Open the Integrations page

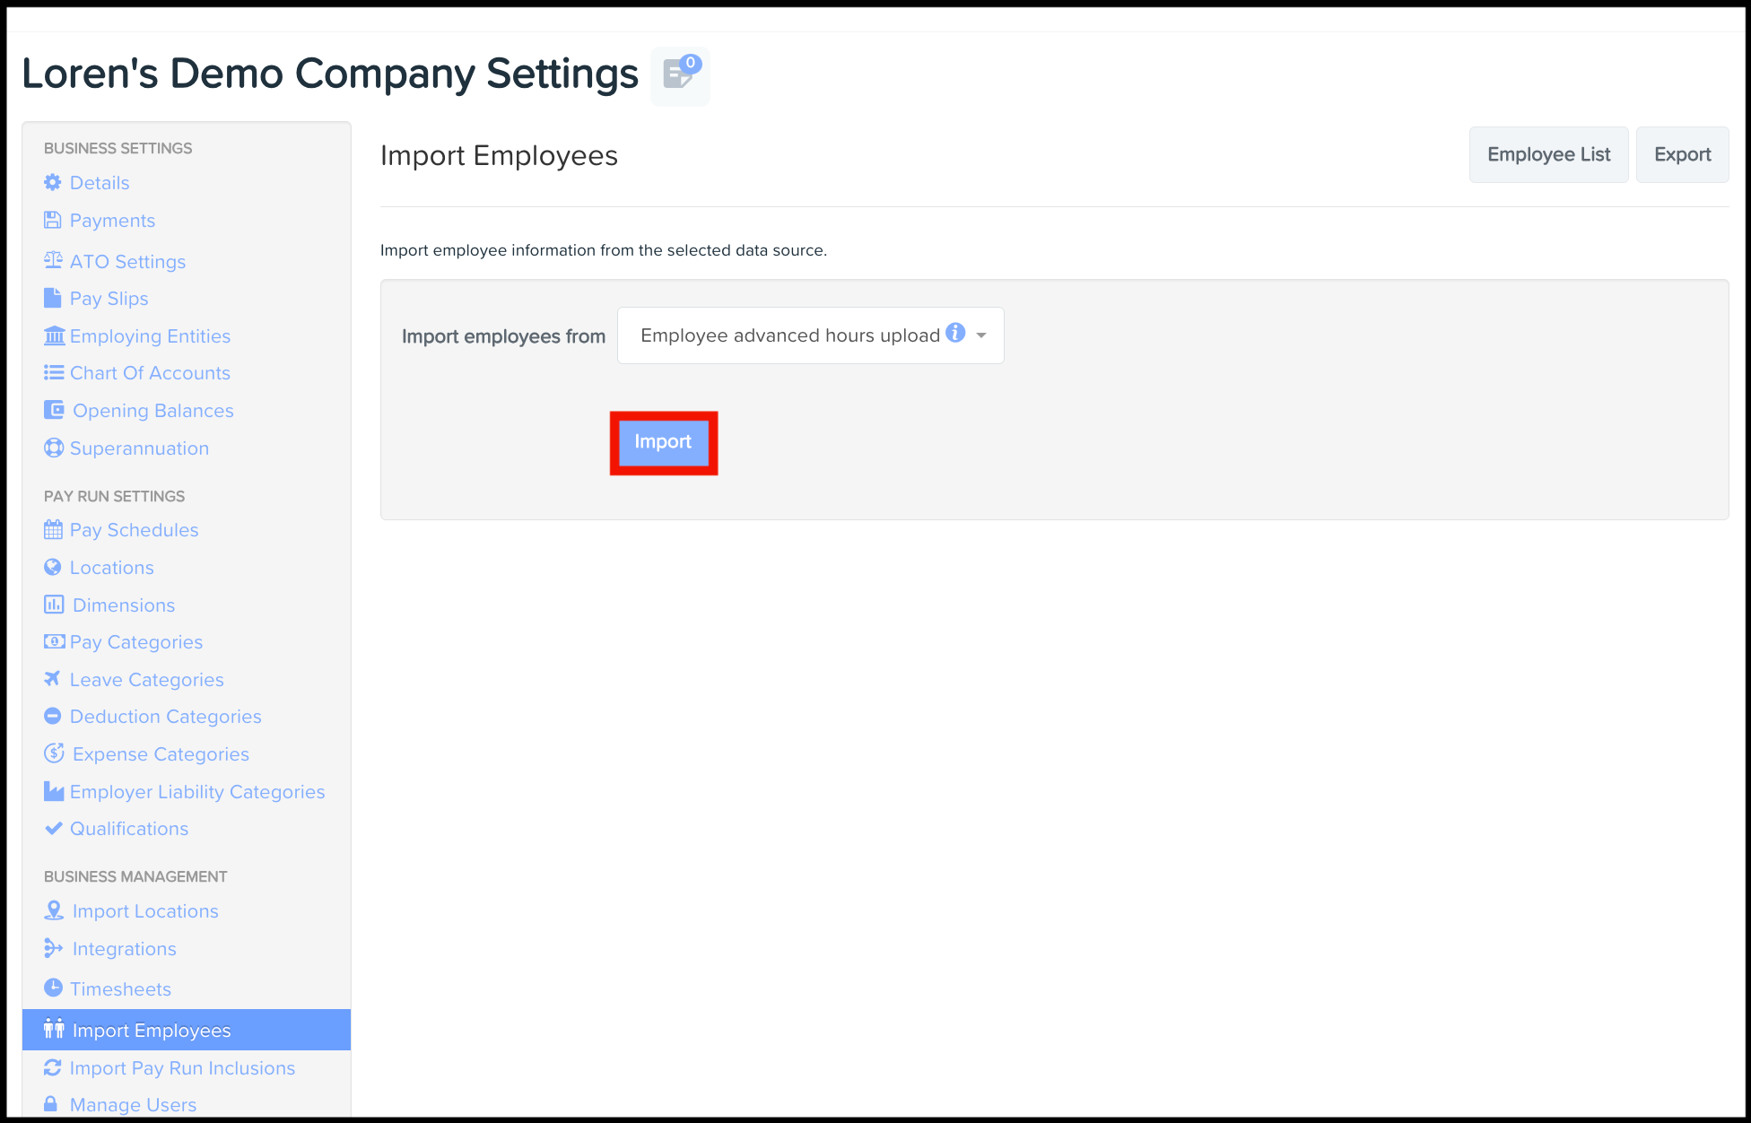[x=124, y=948]
